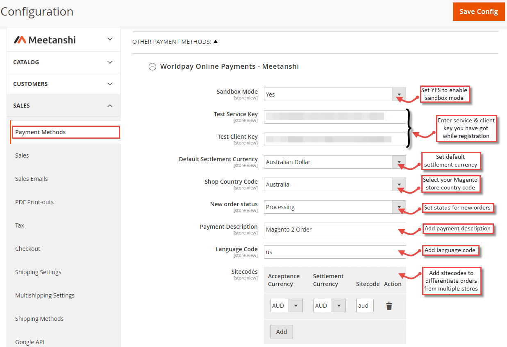Click Add to create a new sitecode row
507x347 pixels.
[281, 331]
